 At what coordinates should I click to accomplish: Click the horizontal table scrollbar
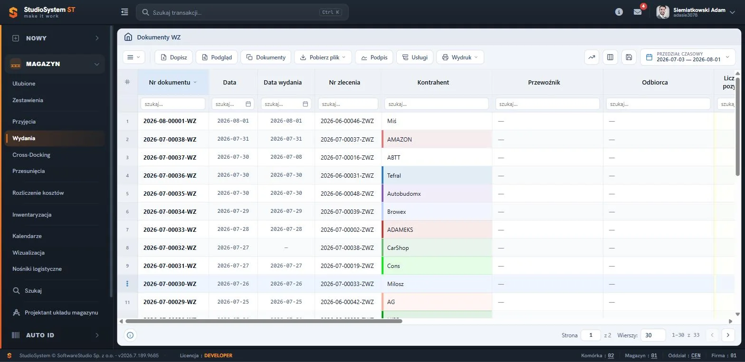coord(264,321)
